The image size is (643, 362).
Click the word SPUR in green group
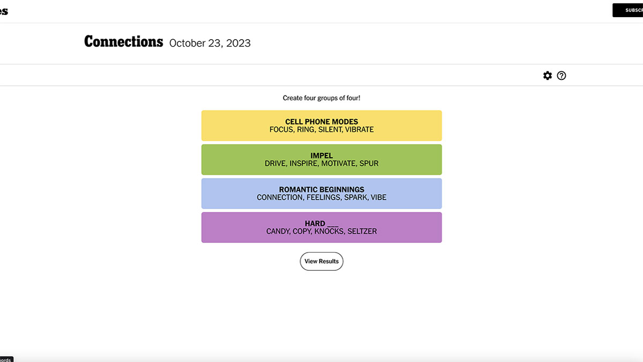point(369,164)
